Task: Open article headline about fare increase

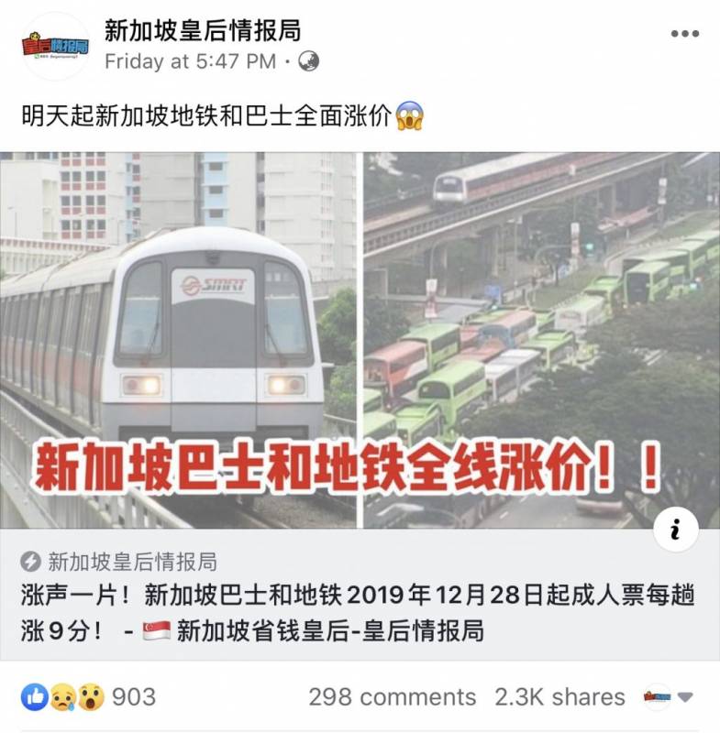Action: [358, 613]
